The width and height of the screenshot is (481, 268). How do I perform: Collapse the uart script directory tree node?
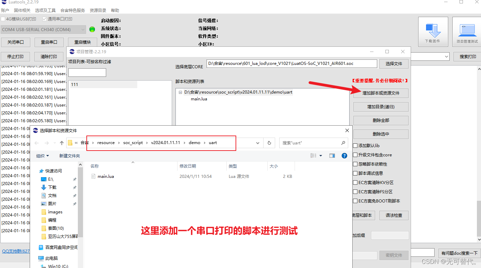[x=180, y=92]
